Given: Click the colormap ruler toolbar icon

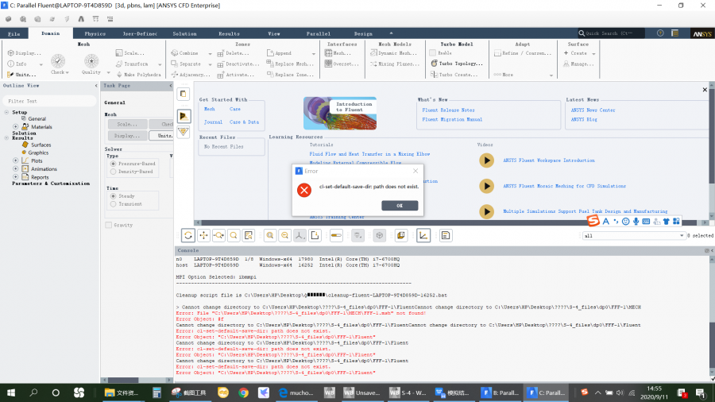Looking at the screenshot, I should (x=336, y=236).
